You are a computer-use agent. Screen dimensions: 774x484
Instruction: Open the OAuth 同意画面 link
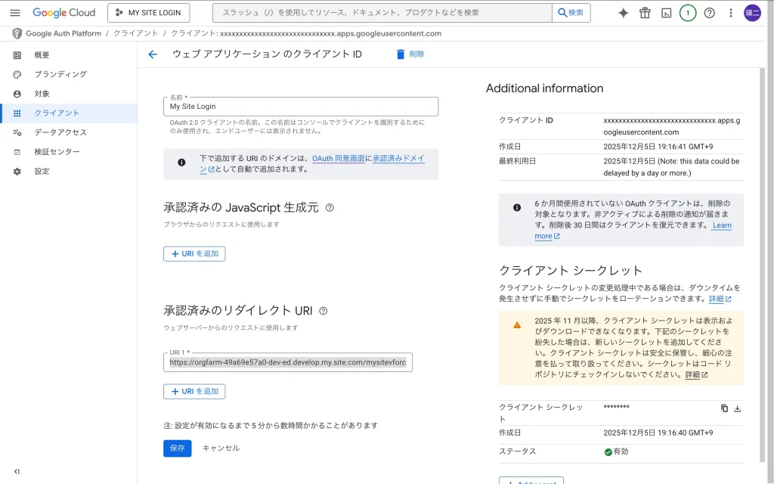pyautogui.click(x=338, y=159)
